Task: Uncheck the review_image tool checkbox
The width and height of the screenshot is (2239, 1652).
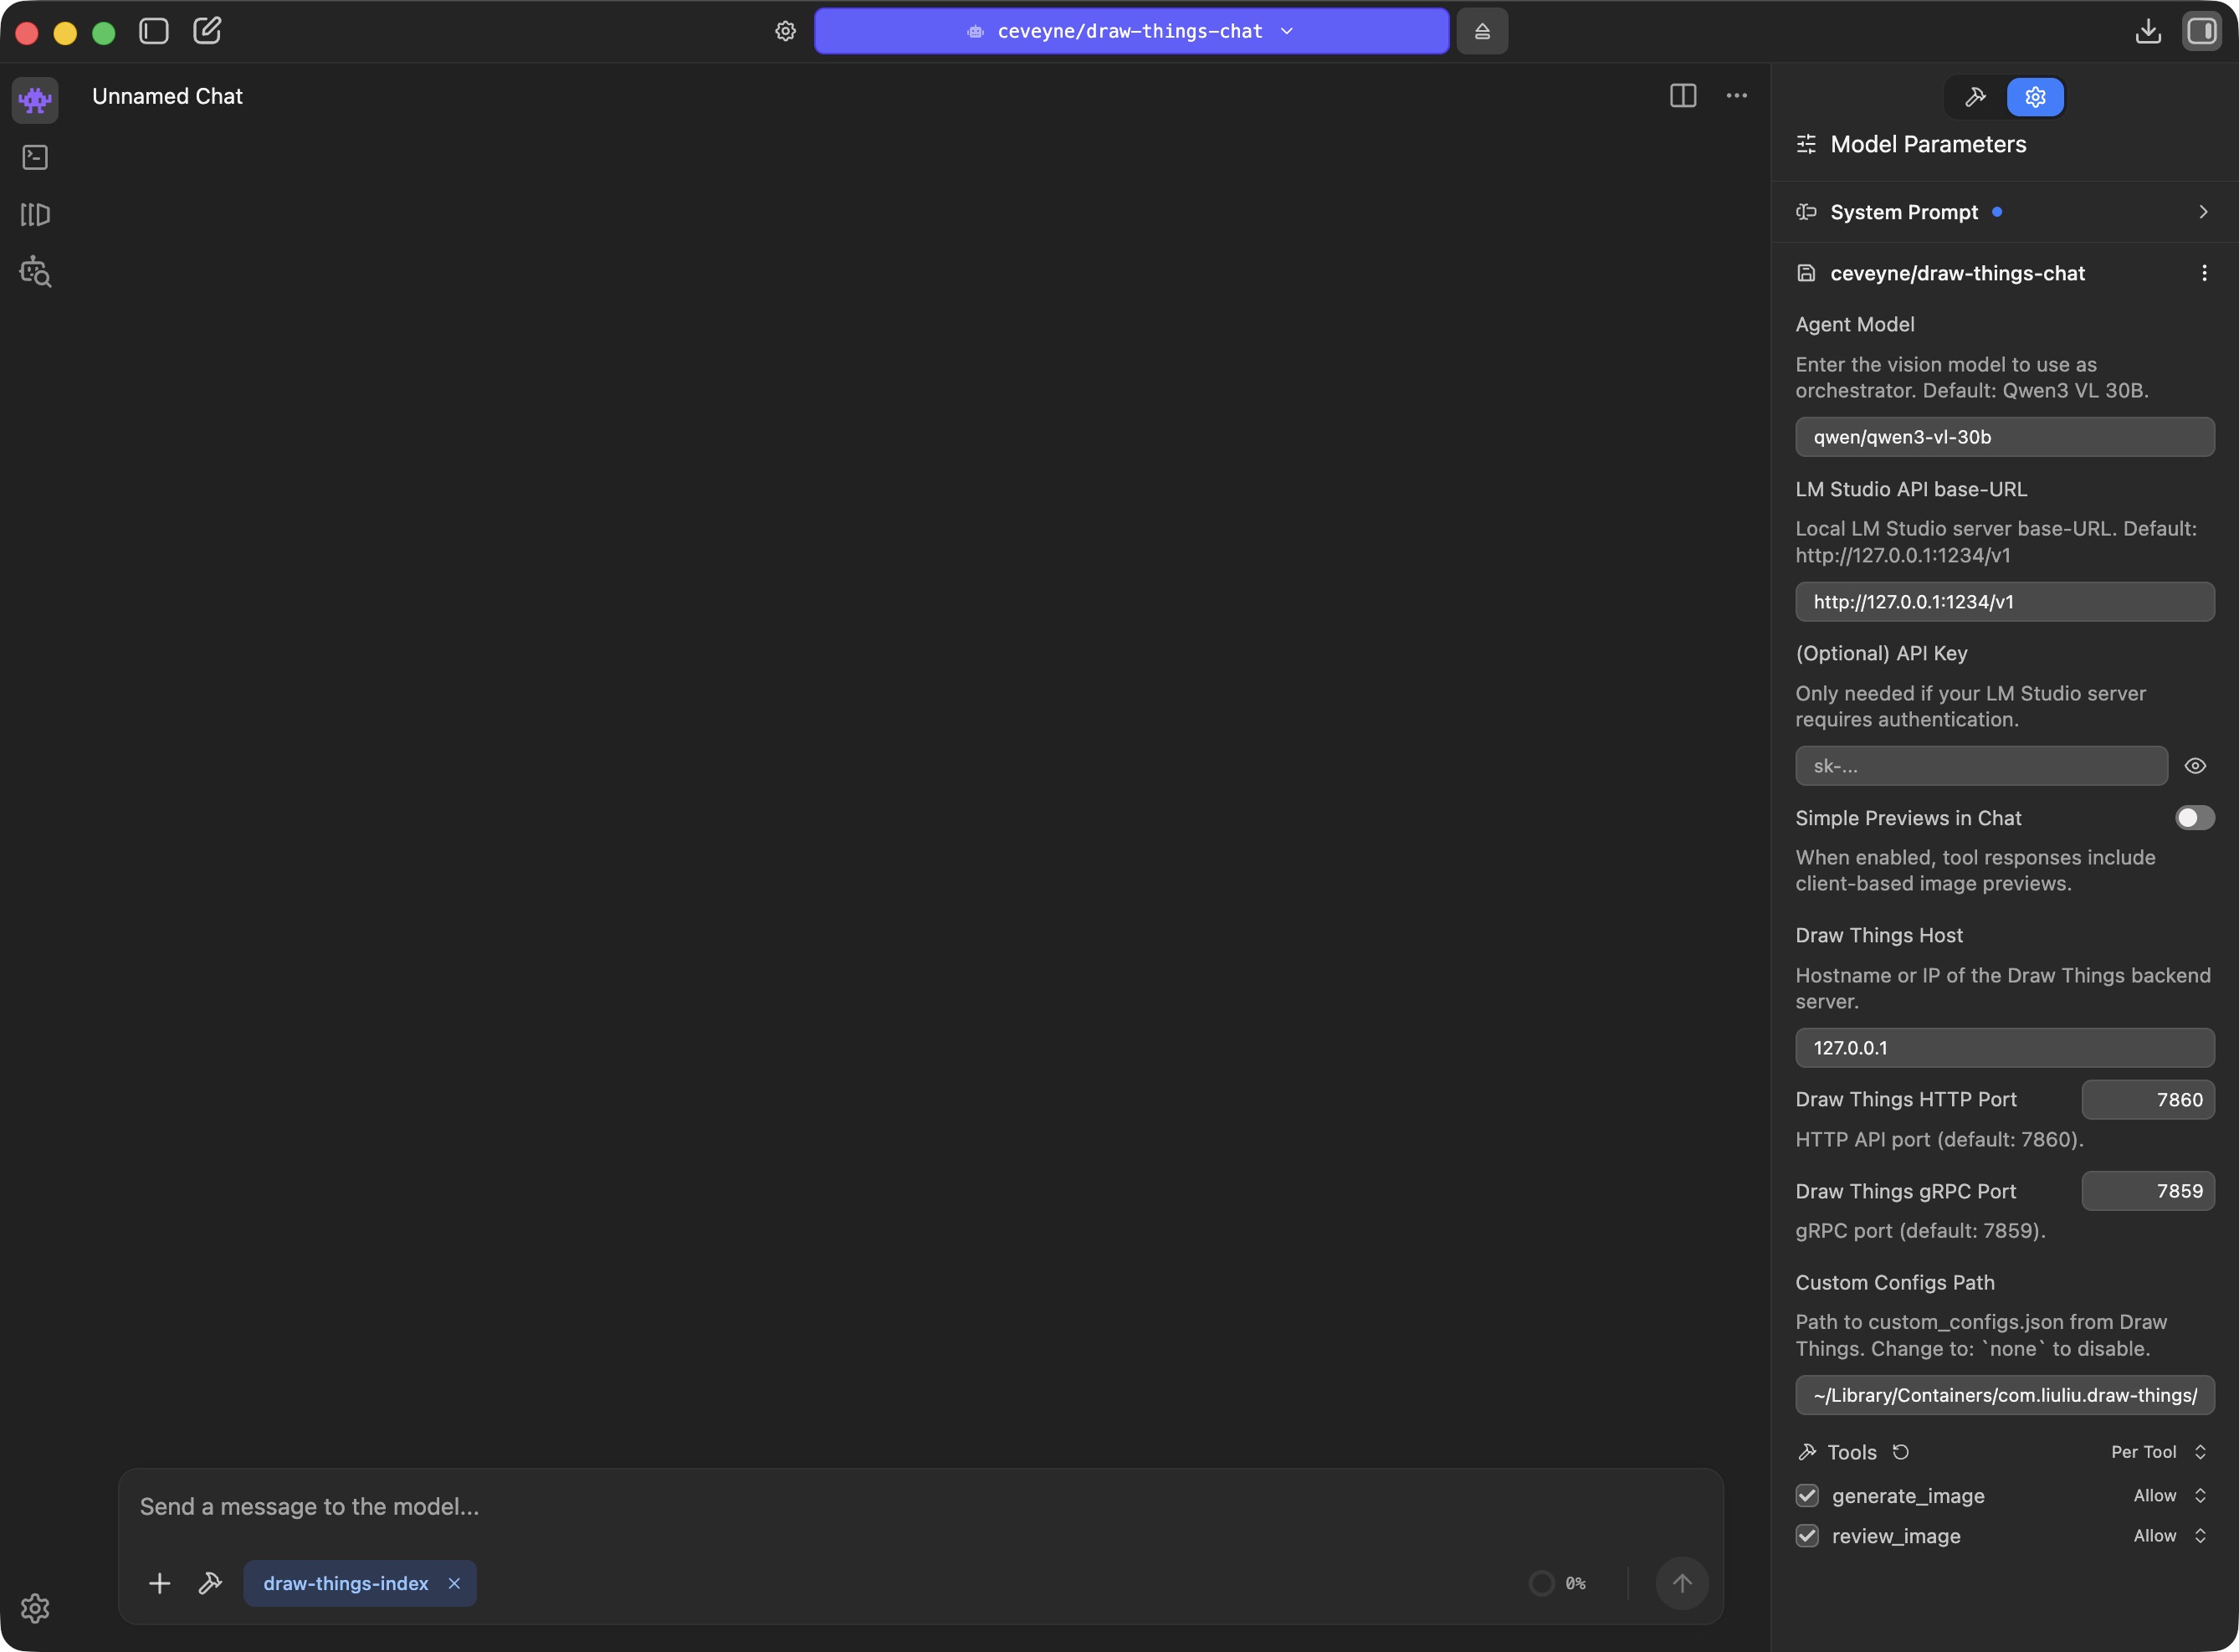Action: 1807,1536
